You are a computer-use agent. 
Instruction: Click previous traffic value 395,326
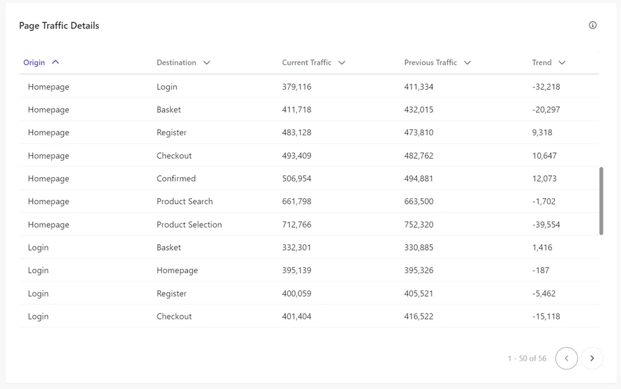(x=419, y=271)
